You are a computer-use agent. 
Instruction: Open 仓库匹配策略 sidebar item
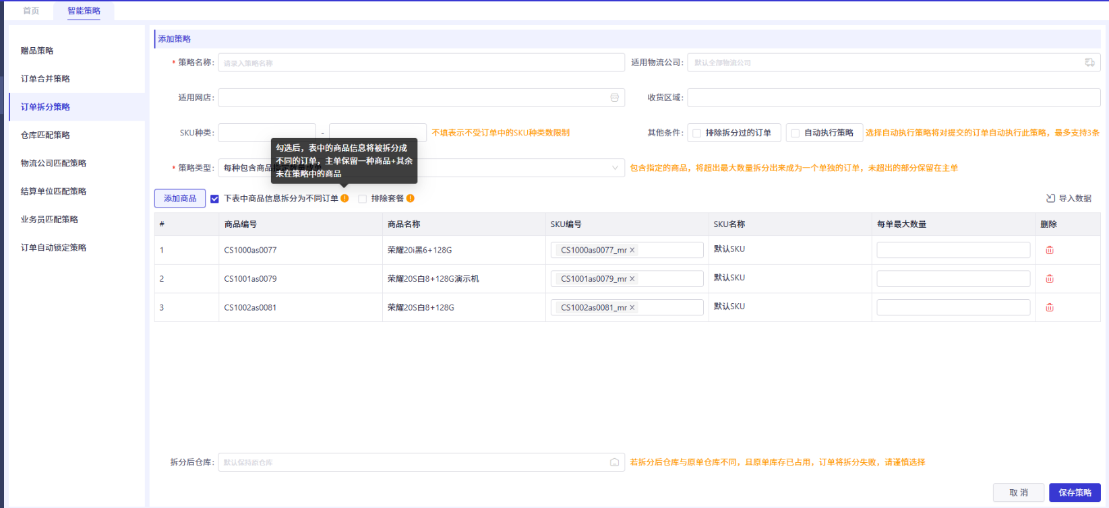[45, 135]
